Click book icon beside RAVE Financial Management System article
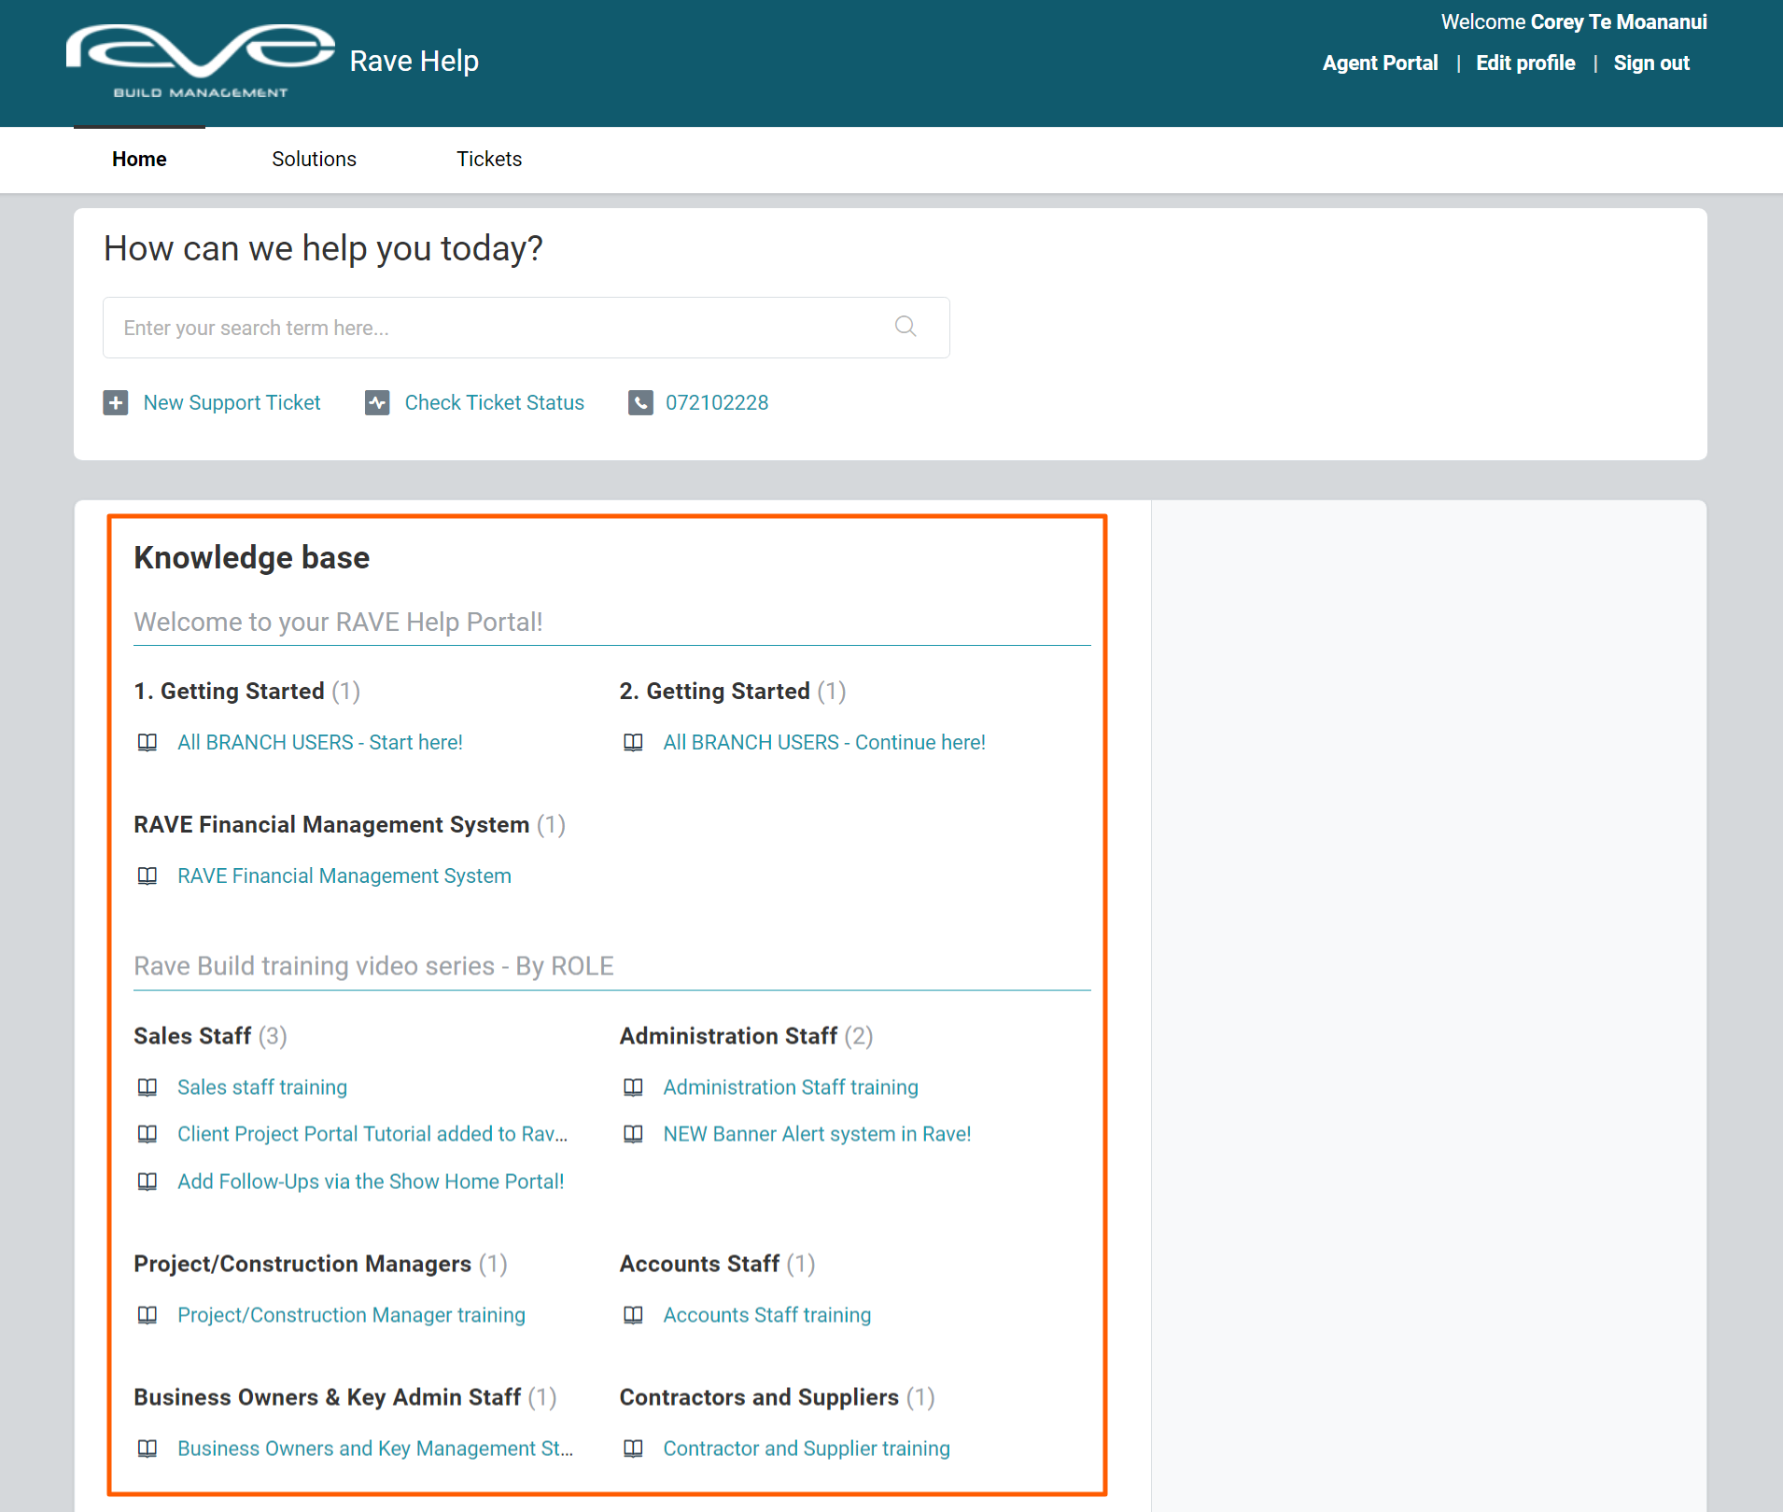1783x1512 pixels. (147, 876)
